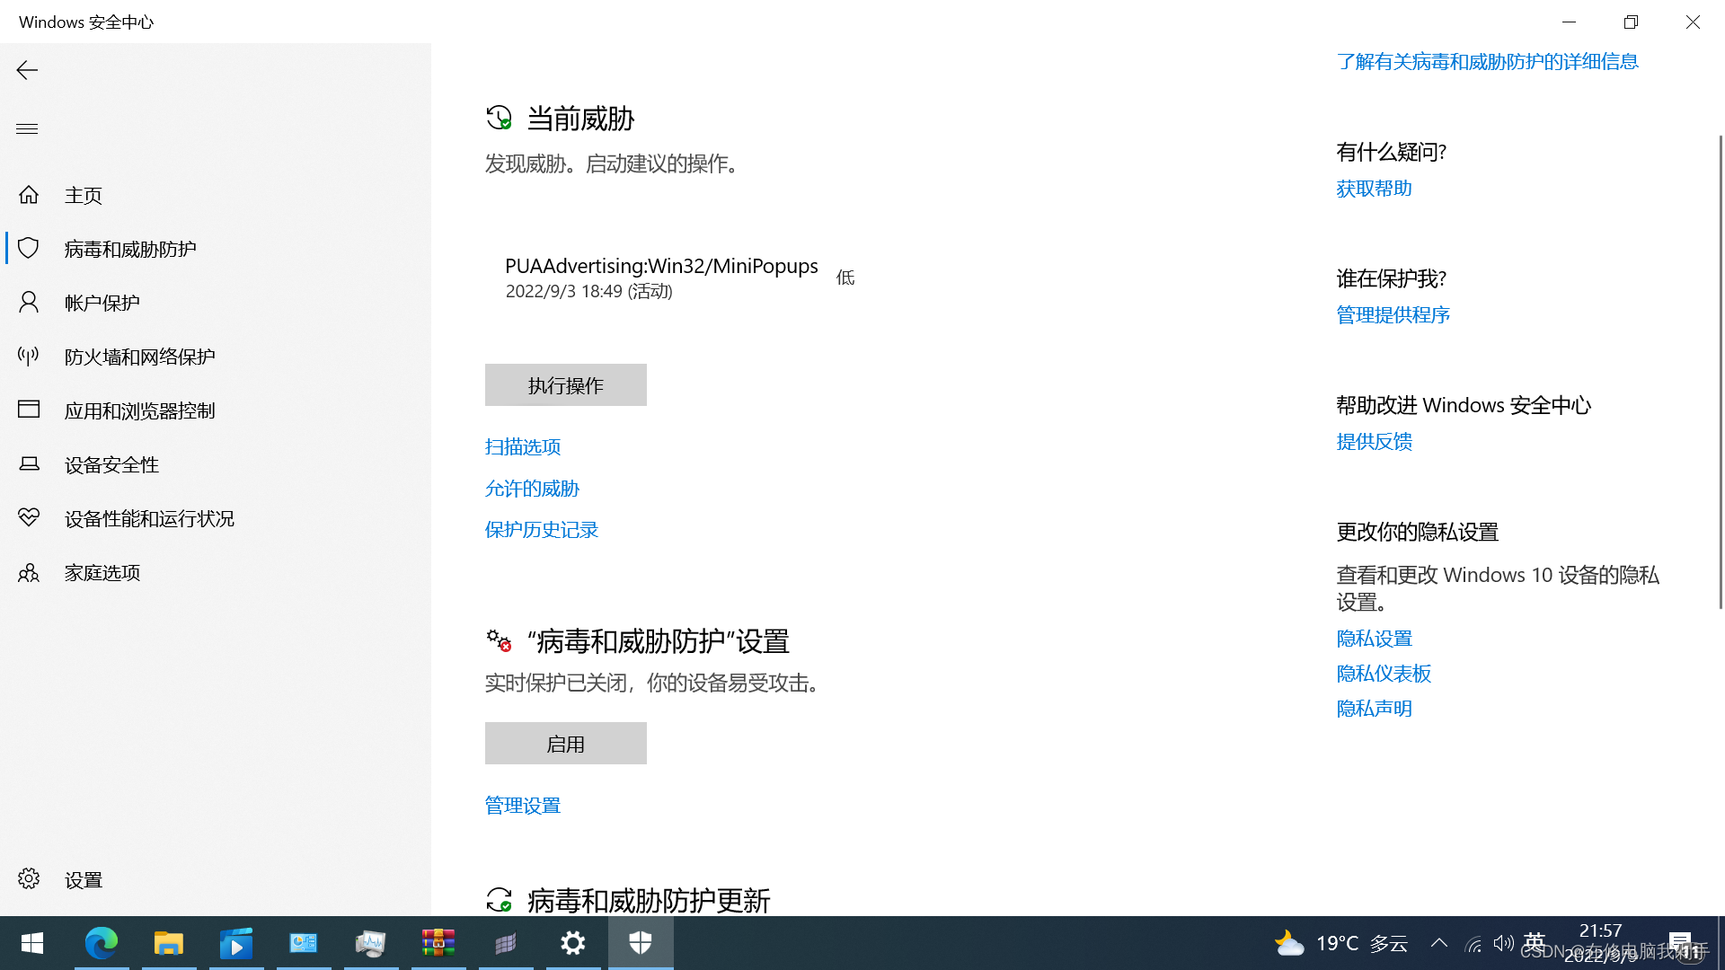This screenshot has width=1725, height=970.
Task: Go to 设备安全性 section
Action: (x=111, y=464)
